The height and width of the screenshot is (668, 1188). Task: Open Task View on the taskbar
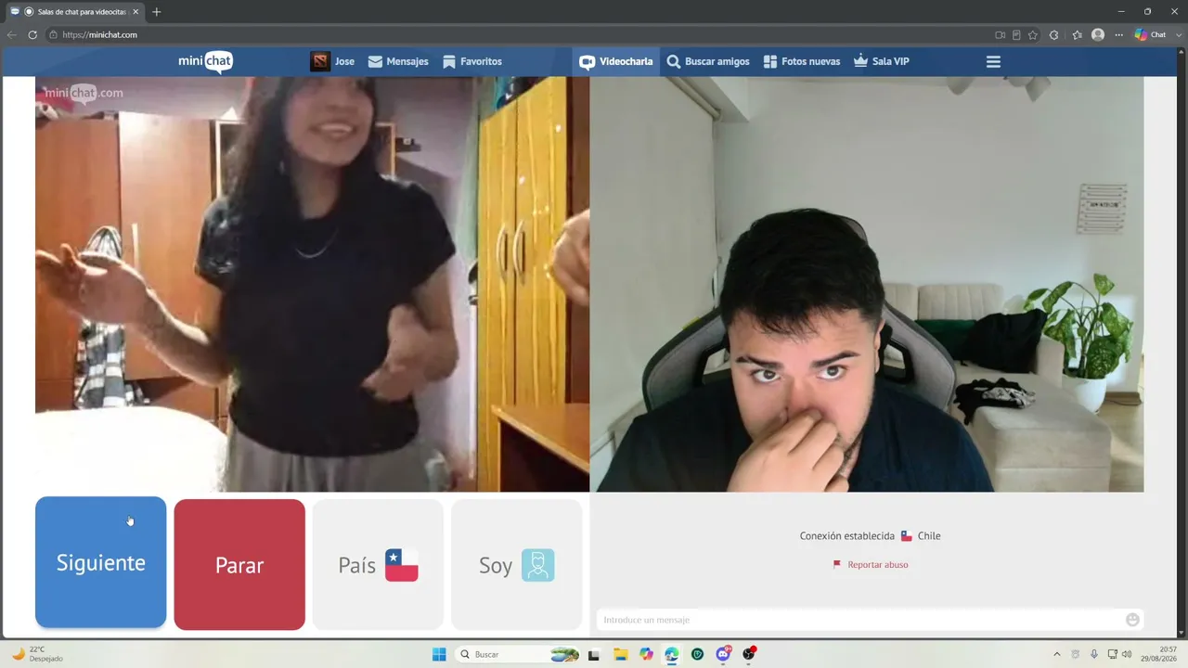point(595,654)
